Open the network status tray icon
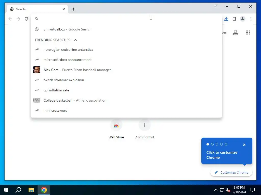The image size is (261, 195). [x=222, y=190]
